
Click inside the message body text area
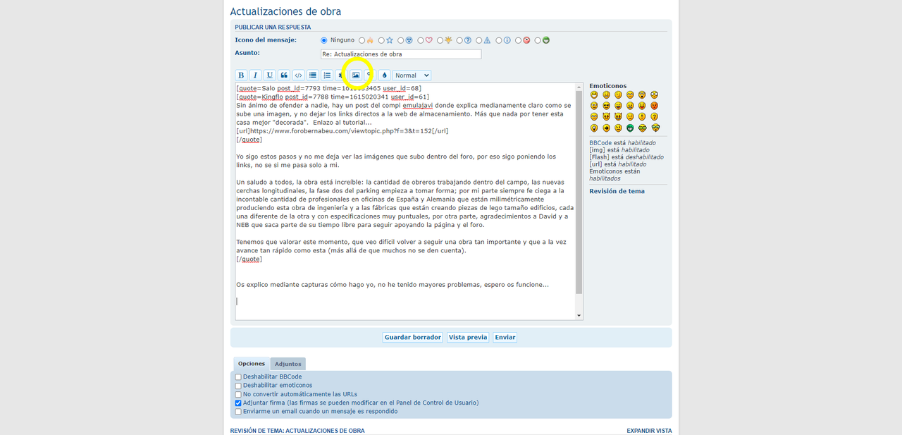405,201
